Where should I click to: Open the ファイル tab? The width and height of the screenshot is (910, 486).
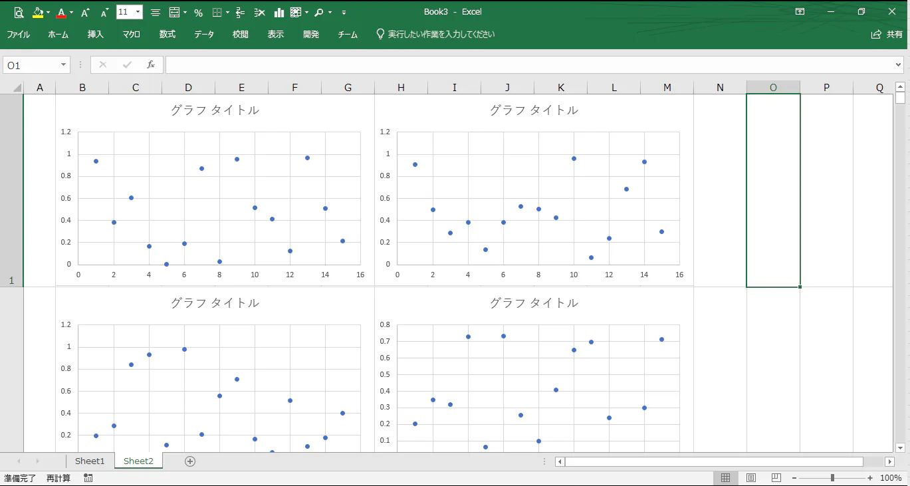click(18, 35)
